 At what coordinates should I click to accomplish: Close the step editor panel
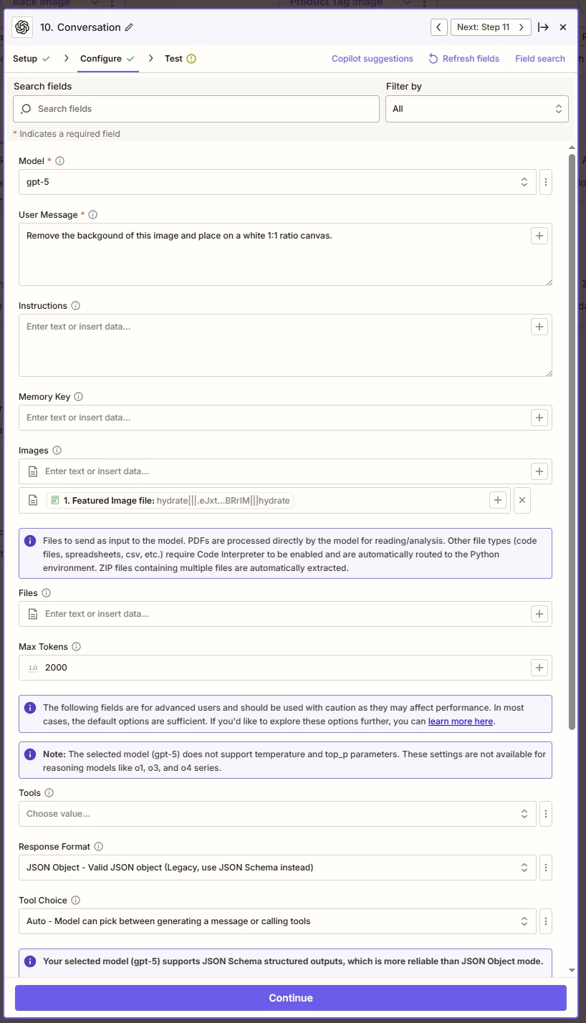563,27
